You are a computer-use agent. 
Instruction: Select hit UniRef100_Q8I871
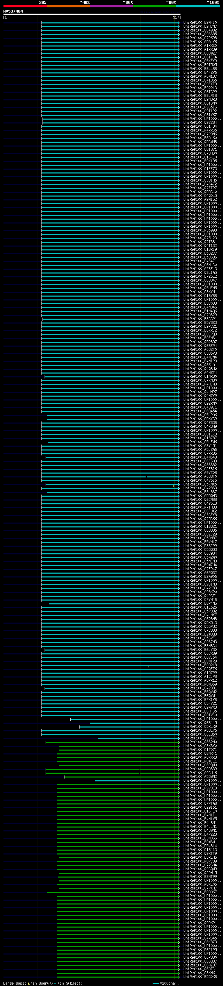click(x=200, y=150)
